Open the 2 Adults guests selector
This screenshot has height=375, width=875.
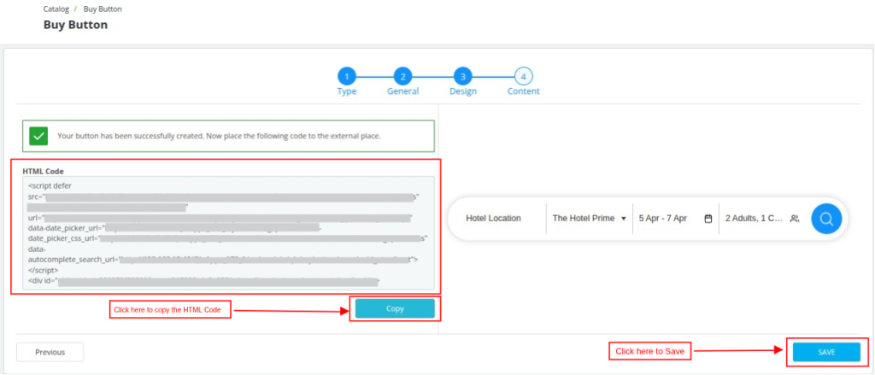coord(762,218)
